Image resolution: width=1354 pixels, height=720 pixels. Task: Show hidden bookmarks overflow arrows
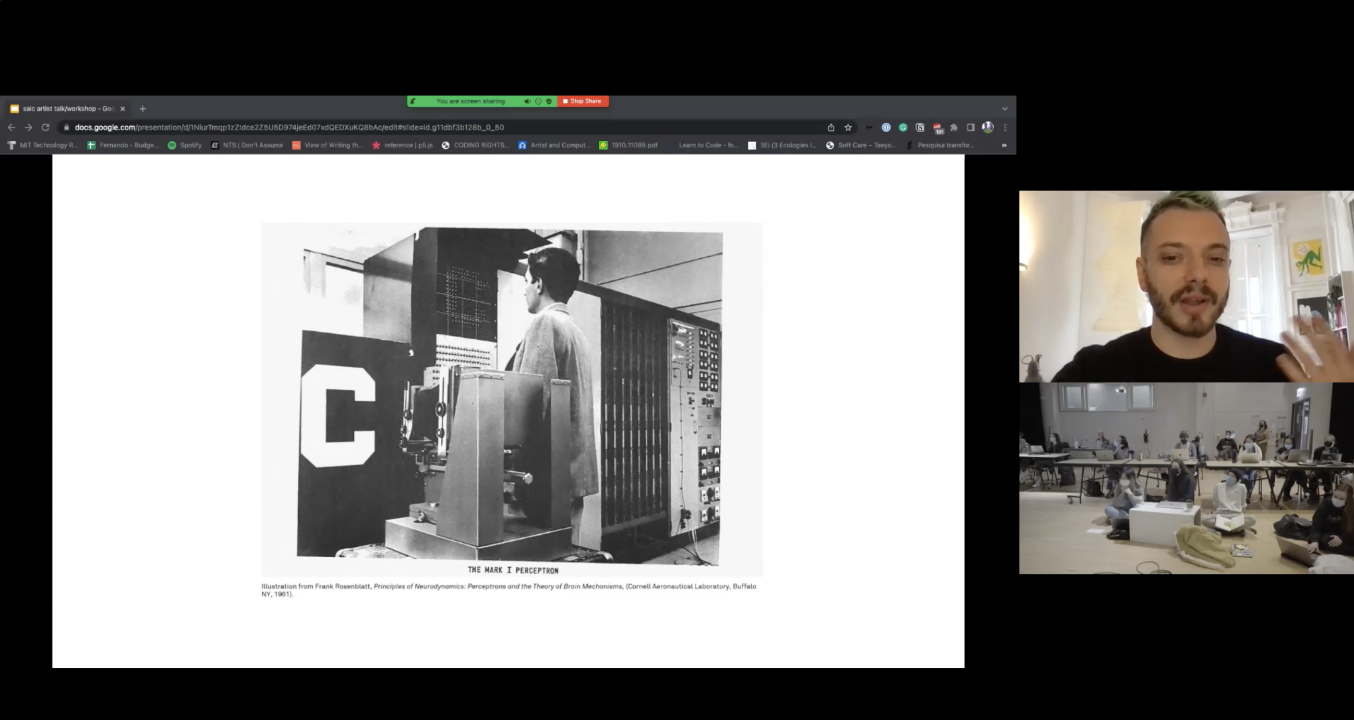point(1004,145)
